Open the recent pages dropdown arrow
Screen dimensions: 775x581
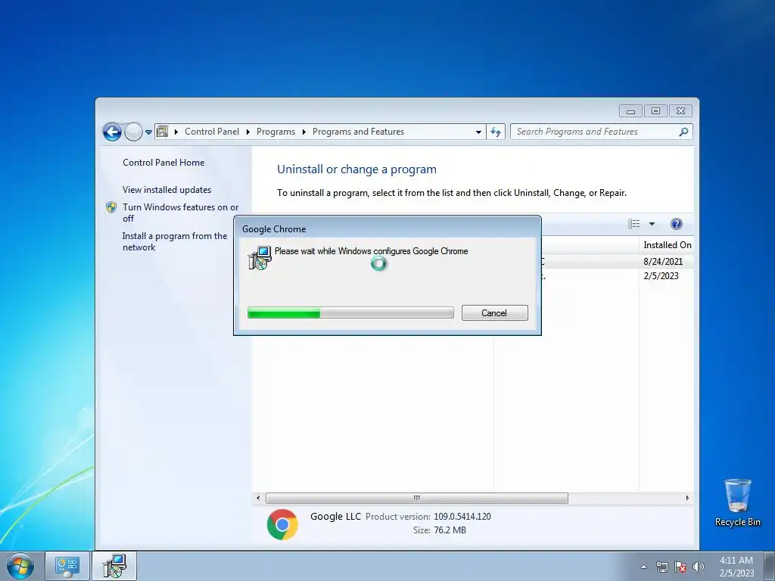coord(148,132)
